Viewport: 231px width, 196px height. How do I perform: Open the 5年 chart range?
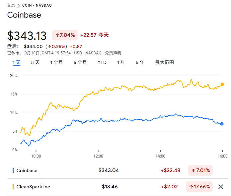(x=140, y=62)
